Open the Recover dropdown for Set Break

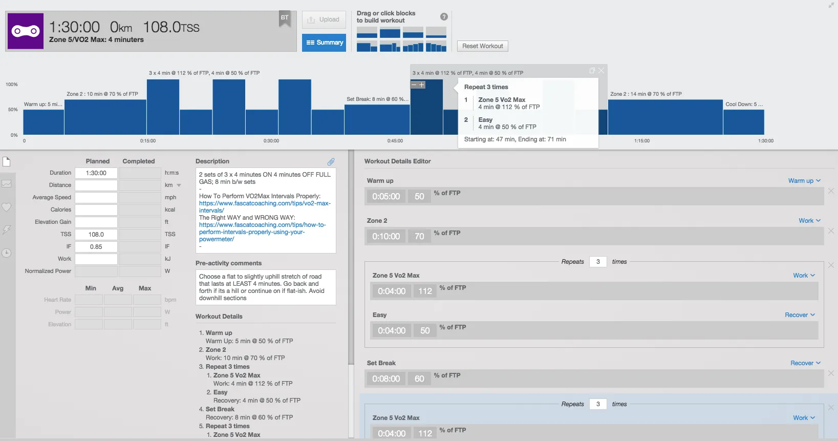click(805, 363)
